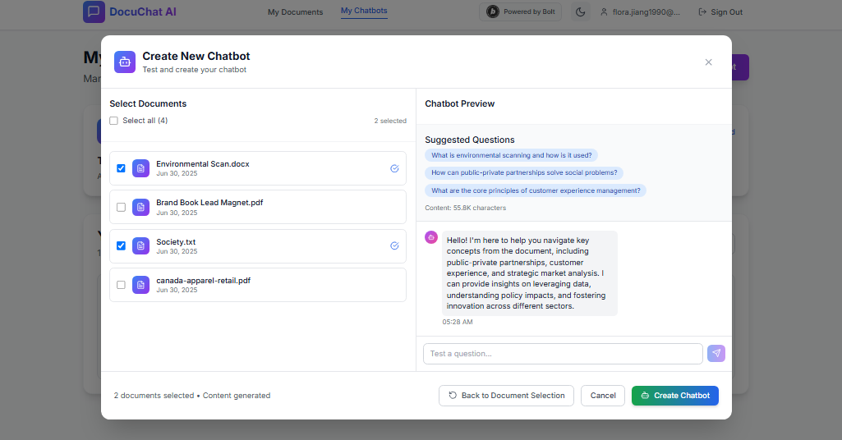Close the Create New Chatbot dialog
The width and height of the screenshot is (842, 440).
click(x=708, y=62)
